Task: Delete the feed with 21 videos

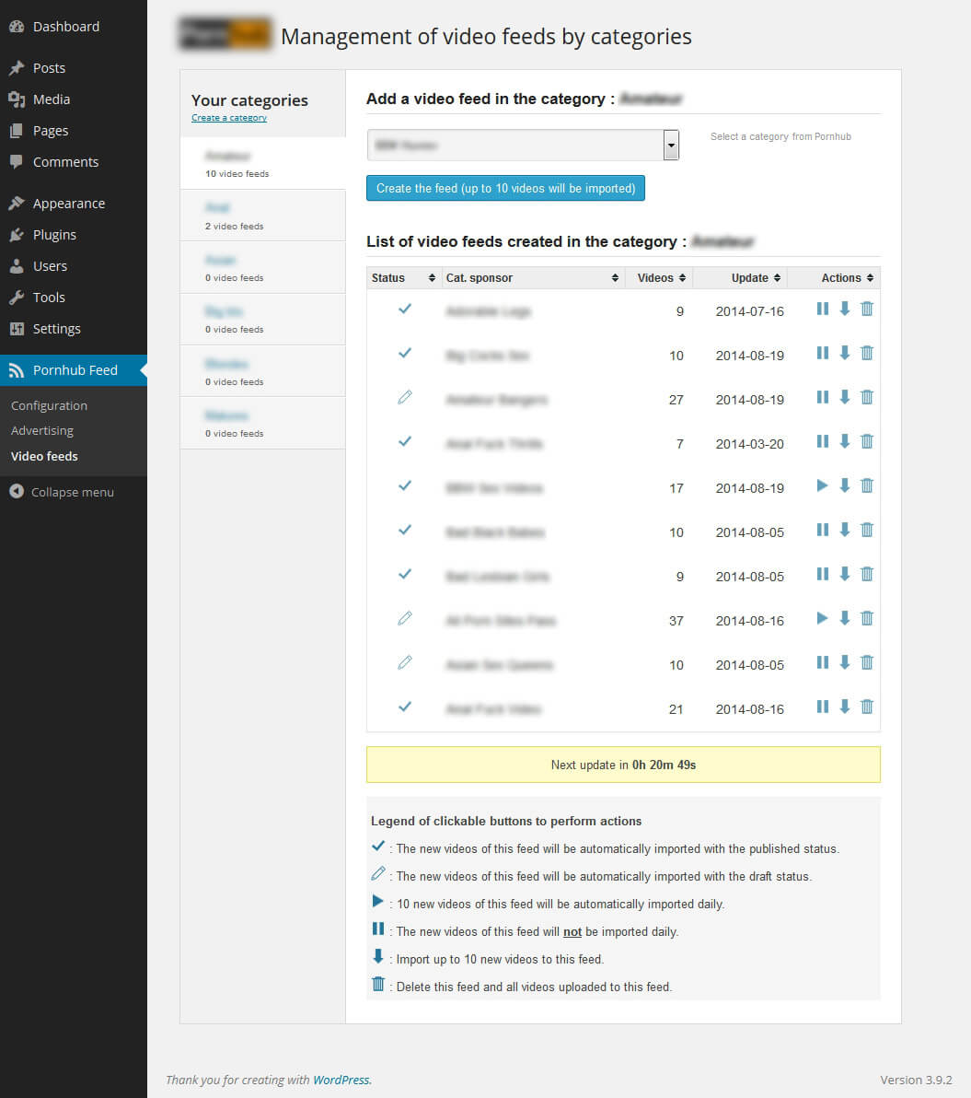Action: pyautogui.click(x=867, y=707)
